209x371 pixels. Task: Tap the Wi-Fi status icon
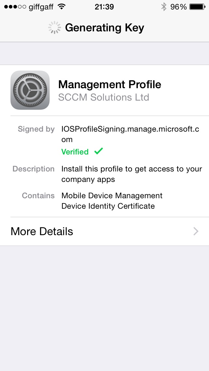click(61, 7)
